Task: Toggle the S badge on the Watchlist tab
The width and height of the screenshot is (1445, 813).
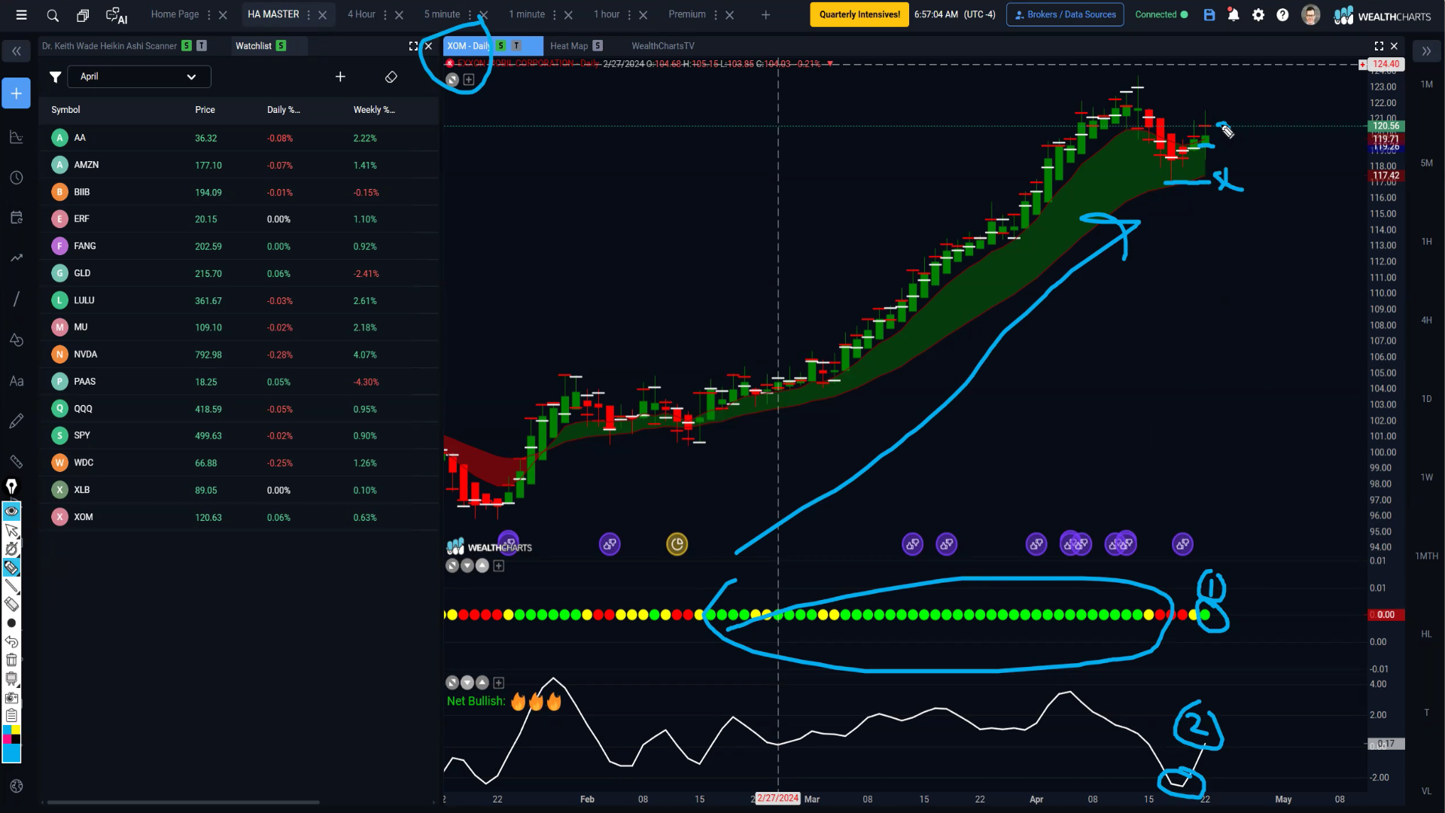Action: [281, 46]
